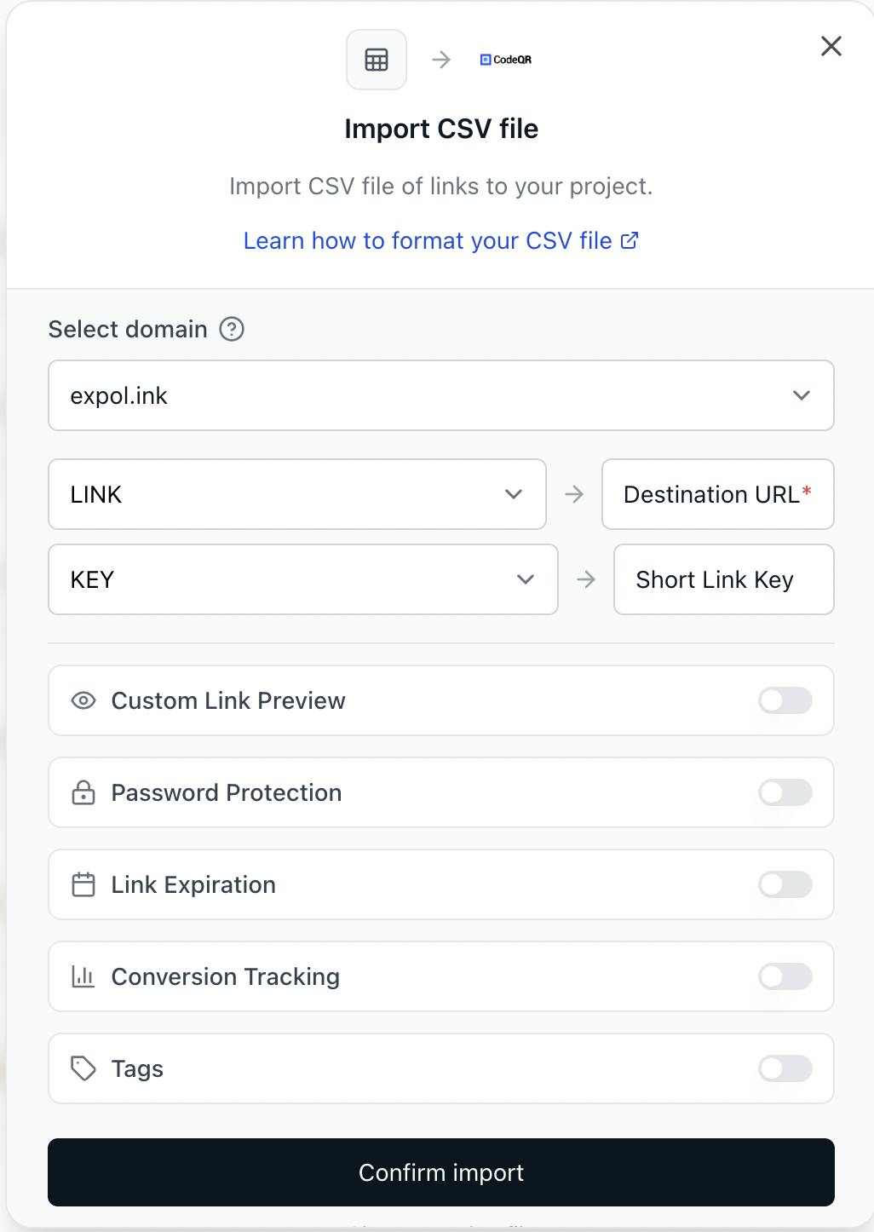This screenshot has height=1232, width=874.
Task: Turn on Password Protection switch
Action: coord(785,792)
